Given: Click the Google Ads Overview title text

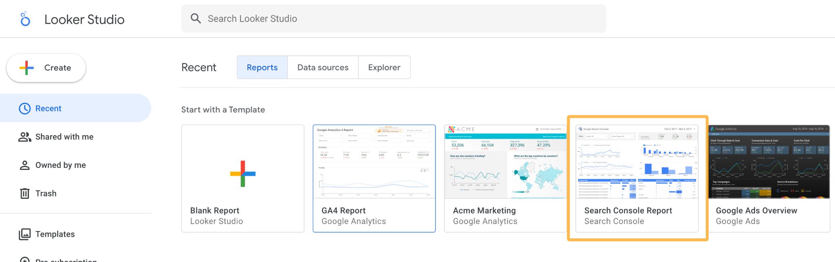Looking at the screenshot, I should (x=756, y=211).
